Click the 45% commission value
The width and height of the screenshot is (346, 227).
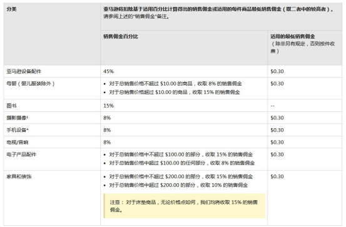(109, 71)
